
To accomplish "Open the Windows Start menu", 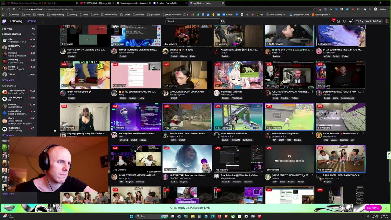I will (x=131, y=216).
